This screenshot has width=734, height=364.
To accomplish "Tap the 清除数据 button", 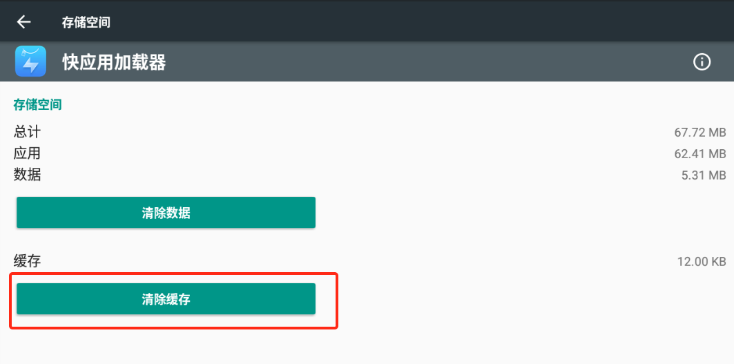I will coord(166,213).
